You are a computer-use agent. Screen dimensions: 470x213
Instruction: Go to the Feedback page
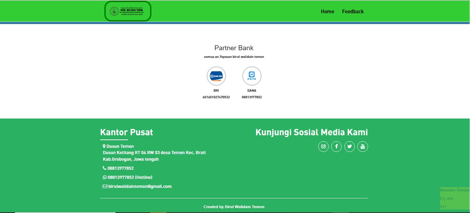click(x=353, y=12)
